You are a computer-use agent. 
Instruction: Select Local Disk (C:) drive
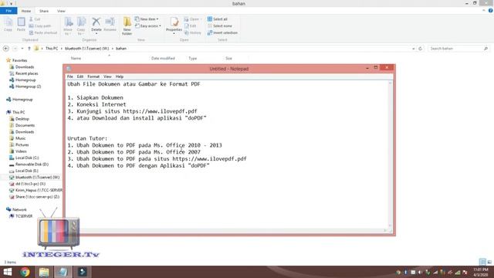pyautogui.click(x=27, y=158)
